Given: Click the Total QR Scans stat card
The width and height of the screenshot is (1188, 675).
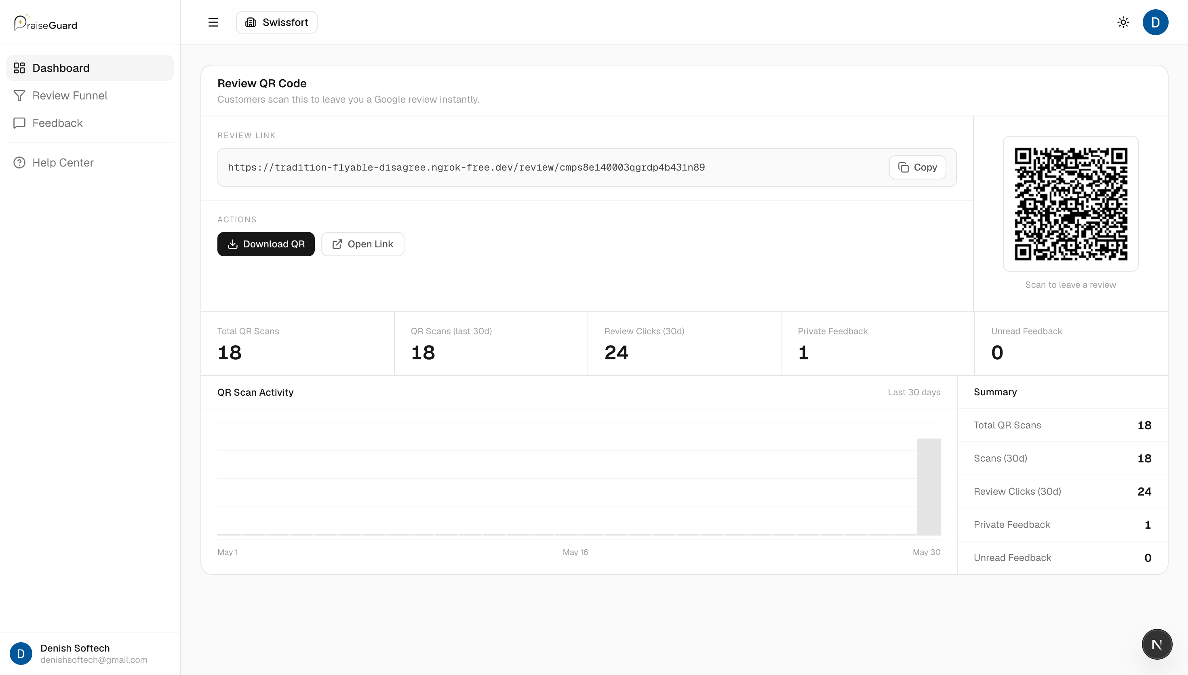Looking at the screenshot, I should click(x=297, y=344).
